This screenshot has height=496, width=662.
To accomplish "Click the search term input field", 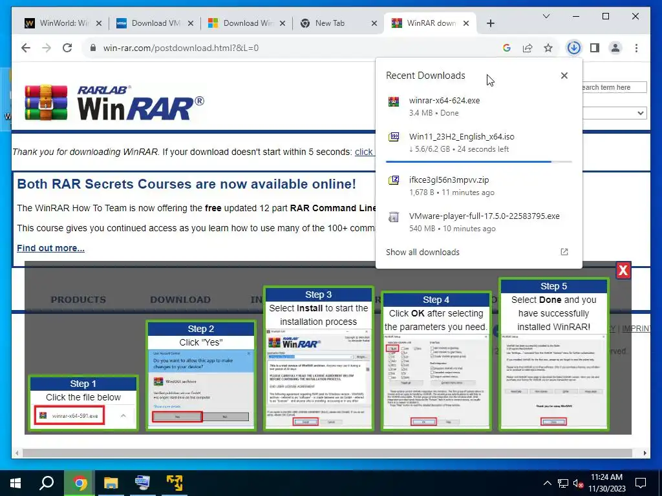I will pyautogui.click(x=614, y=87).
